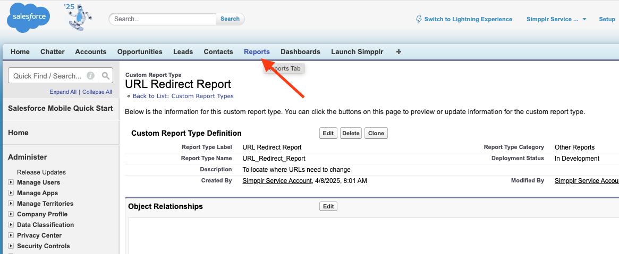This screenshot has height=254, width=619.
Task: Click the Other Reports category value
Action: 574,147
